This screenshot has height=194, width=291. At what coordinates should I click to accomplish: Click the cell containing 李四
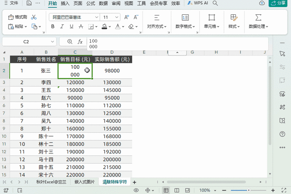tap(46, 82)
